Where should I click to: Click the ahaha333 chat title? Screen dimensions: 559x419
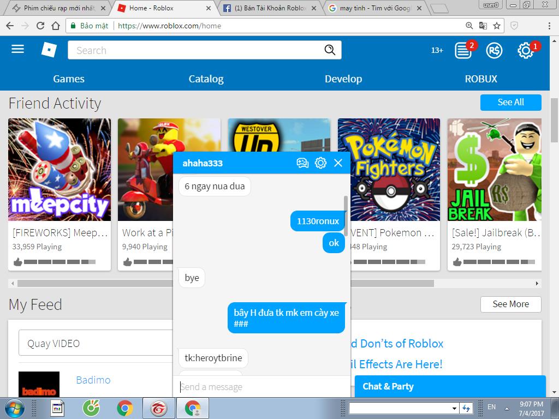click(203, 163)
